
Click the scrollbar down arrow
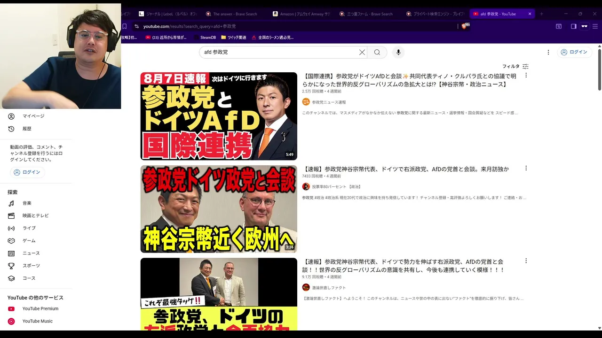pos(599,328)
